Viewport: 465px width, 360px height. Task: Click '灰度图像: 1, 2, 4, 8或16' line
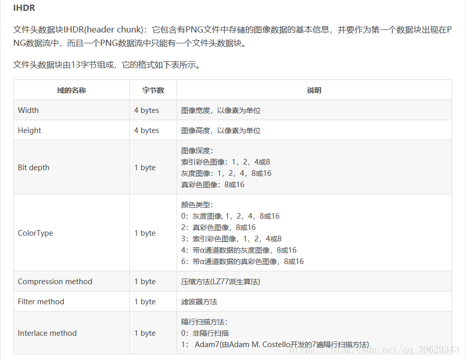coord(226,173)
